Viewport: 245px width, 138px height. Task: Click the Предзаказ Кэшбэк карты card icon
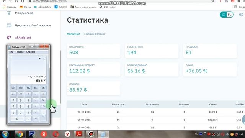point(9,25)
